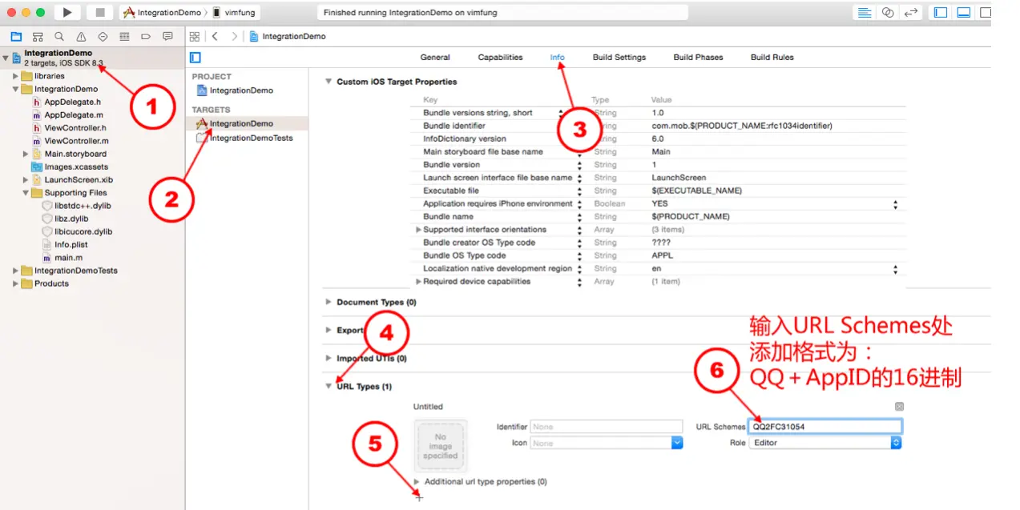This screenshot has height=510, width=1020.
Task: Select the Standard editor icon
Action: [x=865, y=13]
